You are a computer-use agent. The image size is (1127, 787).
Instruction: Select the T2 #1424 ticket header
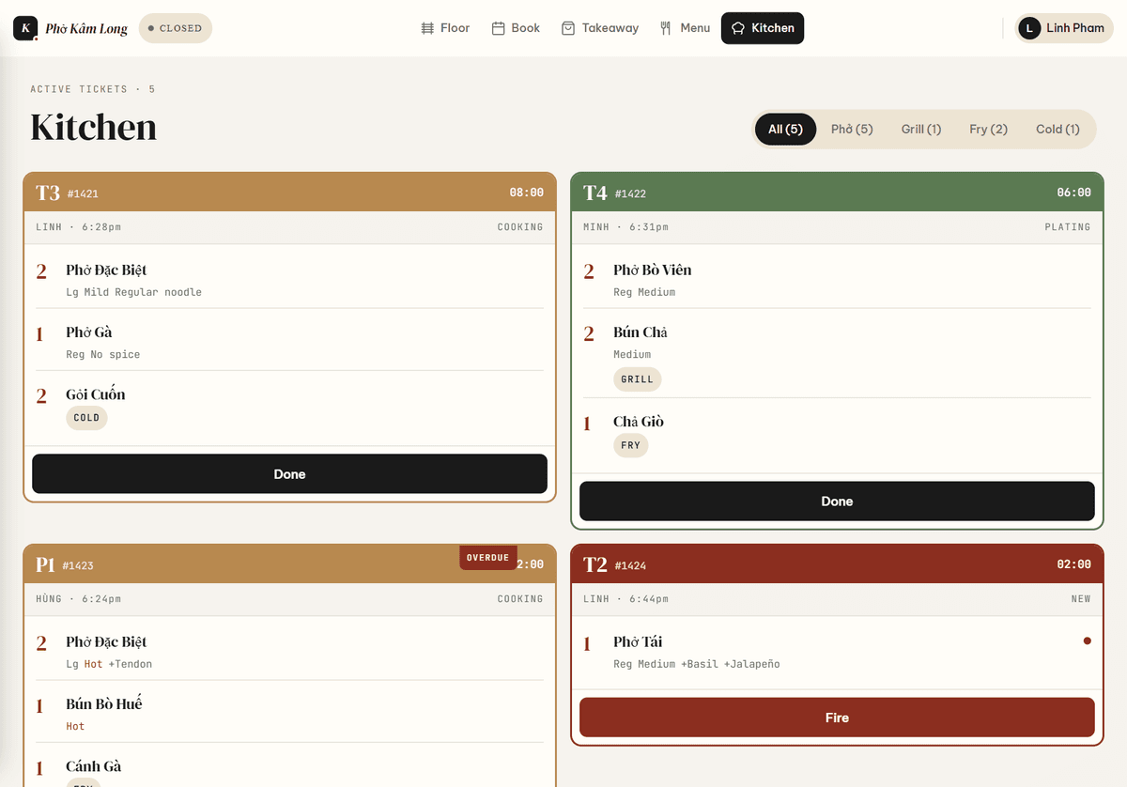pyautogui.click(x=837, y=564)
